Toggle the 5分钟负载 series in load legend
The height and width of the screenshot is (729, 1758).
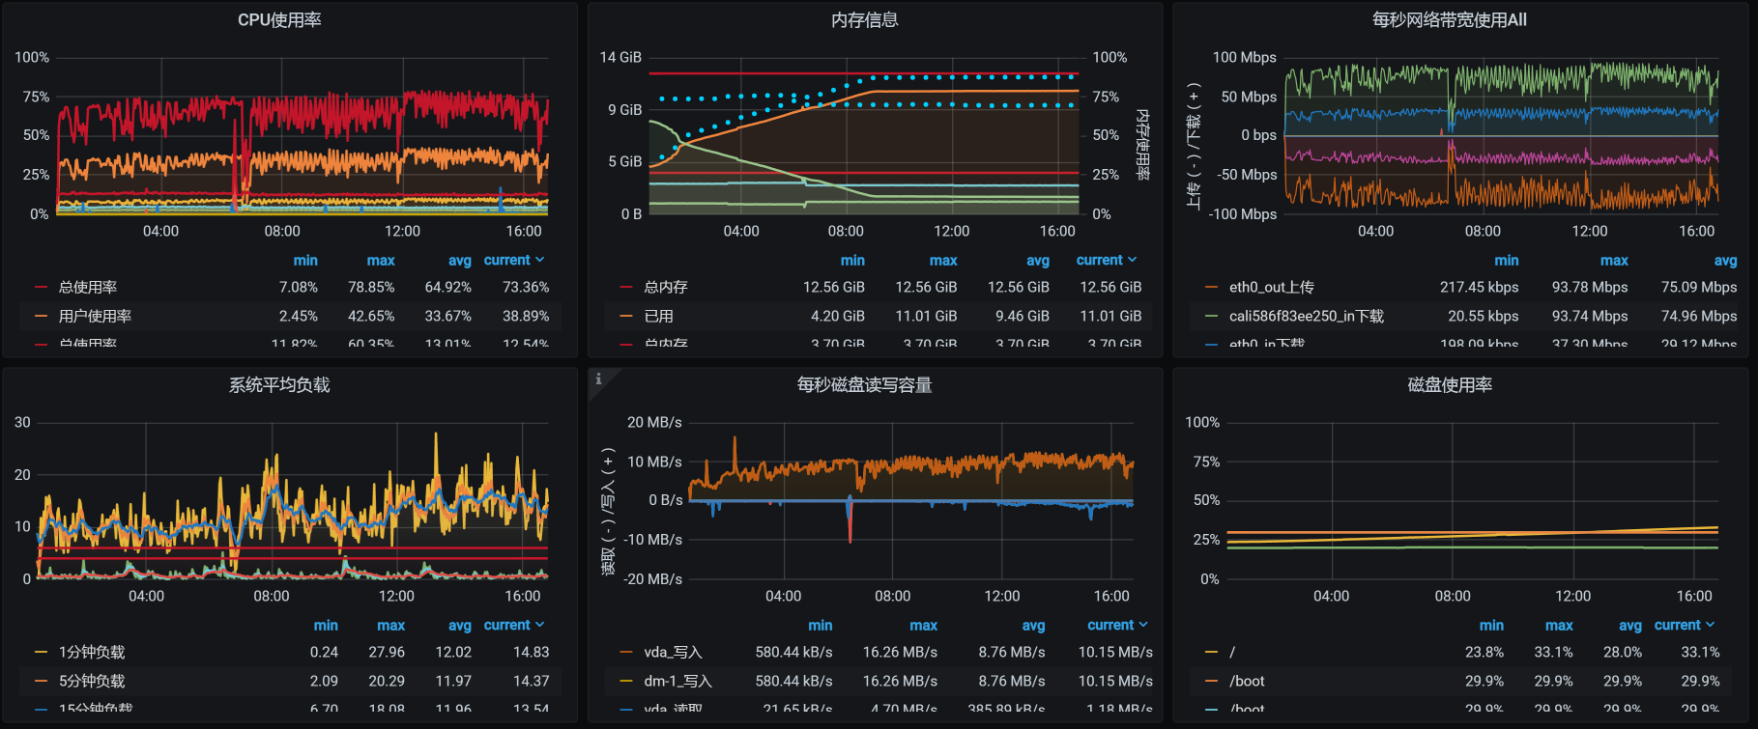click(92, 681)
